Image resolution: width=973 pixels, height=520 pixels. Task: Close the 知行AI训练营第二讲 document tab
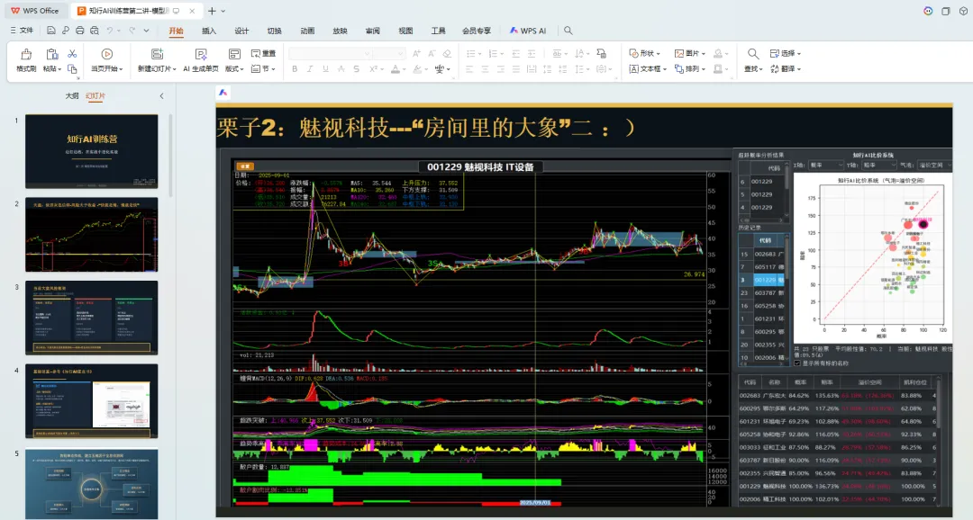193,11
